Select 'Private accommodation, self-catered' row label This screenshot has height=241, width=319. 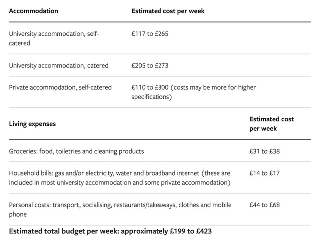coord(60,87)
